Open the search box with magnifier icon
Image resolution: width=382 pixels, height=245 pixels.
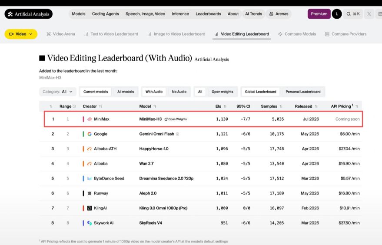(x=353, y=14)
